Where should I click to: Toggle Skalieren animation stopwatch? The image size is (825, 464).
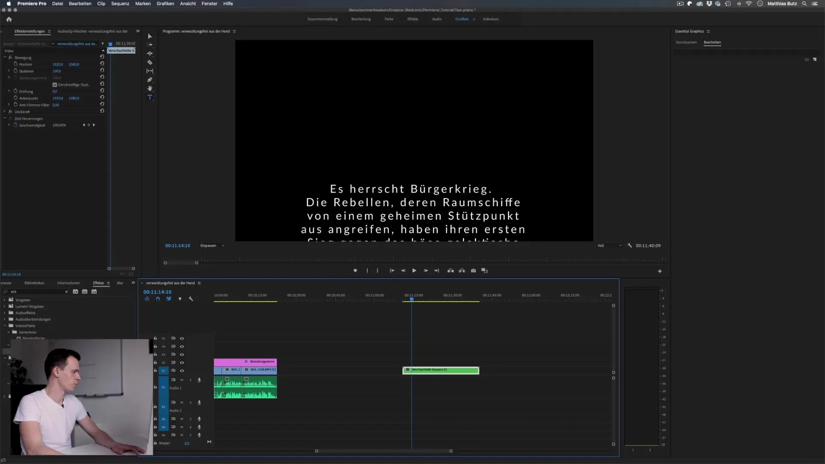(15, 71)
